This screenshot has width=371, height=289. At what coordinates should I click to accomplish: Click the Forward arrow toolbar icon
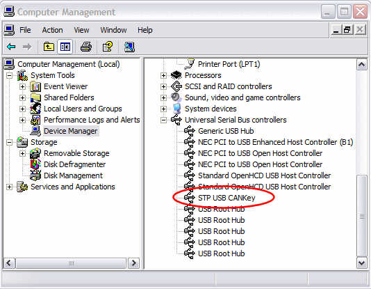27,47
